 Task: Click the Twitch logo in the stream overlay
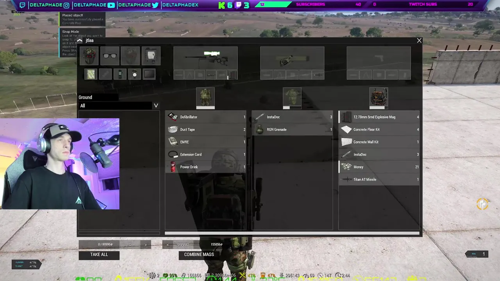point(22,5)
